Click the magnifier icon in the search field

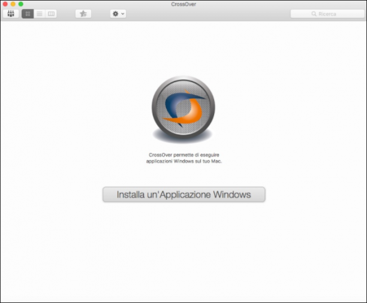point(314,14)
